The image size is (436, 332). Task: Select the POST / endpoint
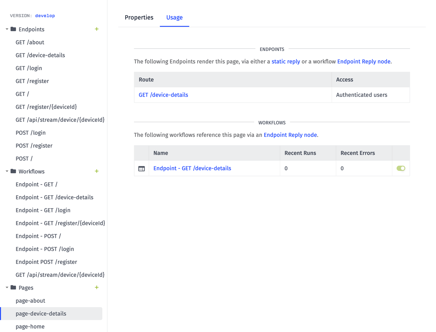coord(24,159)
